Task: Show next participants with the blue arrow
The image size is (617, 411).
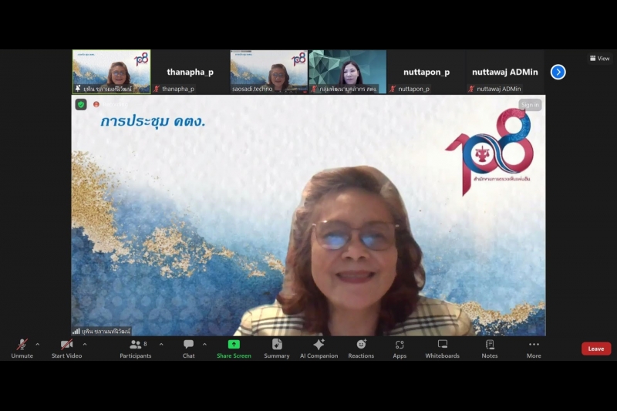Action: [558, 72]
